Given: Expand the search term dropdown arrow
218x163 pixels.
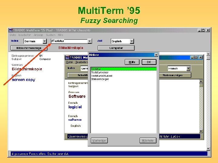Looking at the screenshot, I should click(90, 41).
